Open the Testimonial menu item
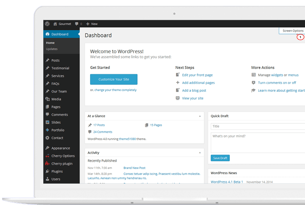The height and width of the screenshot is (209, 305). [60, 68]
